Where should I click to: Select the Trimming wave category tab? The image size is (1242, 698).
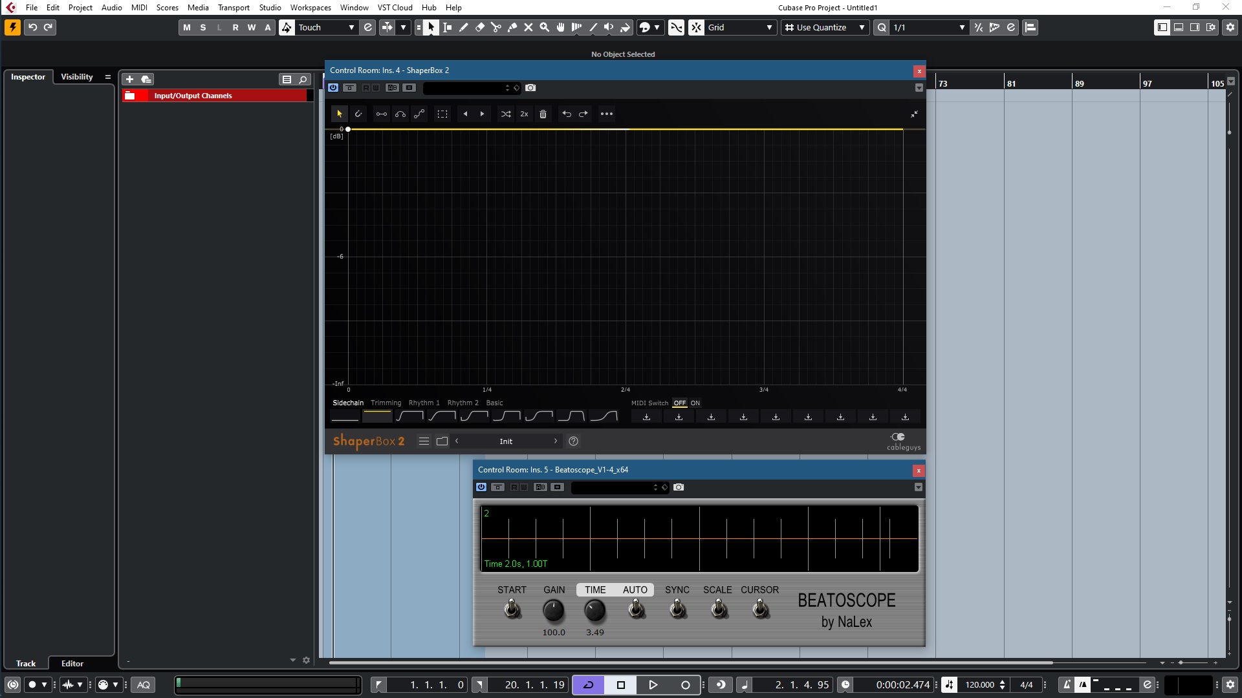[x=386, y=403]
